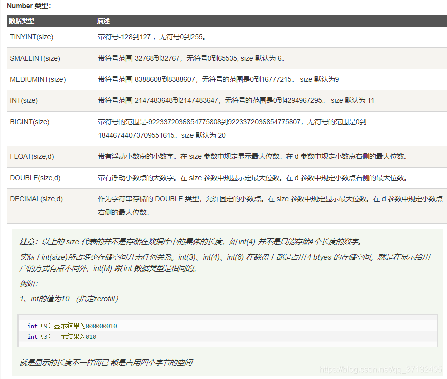Click the paragraph starting '实际上int(size)'

(x=225, y=263)
